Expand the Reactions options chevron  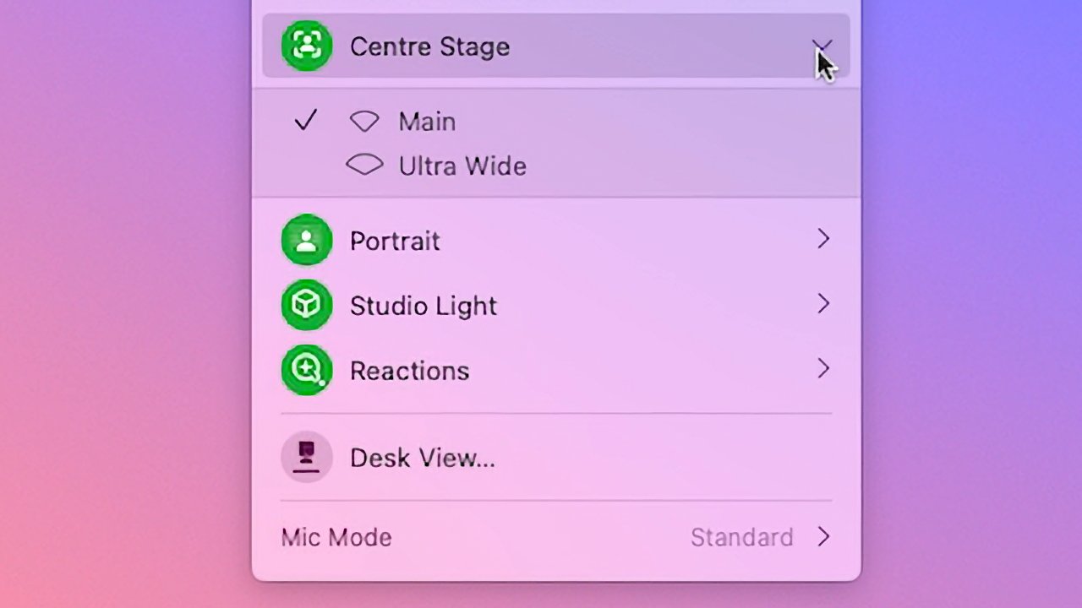tap(823, 369)
